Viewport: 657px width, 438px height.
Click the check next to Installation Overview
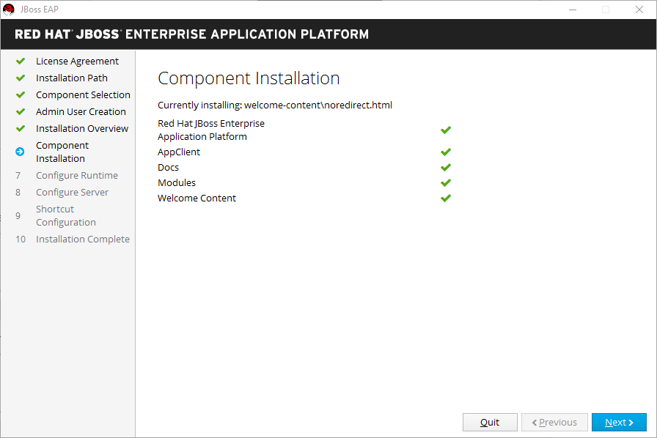tap(21, 128)
